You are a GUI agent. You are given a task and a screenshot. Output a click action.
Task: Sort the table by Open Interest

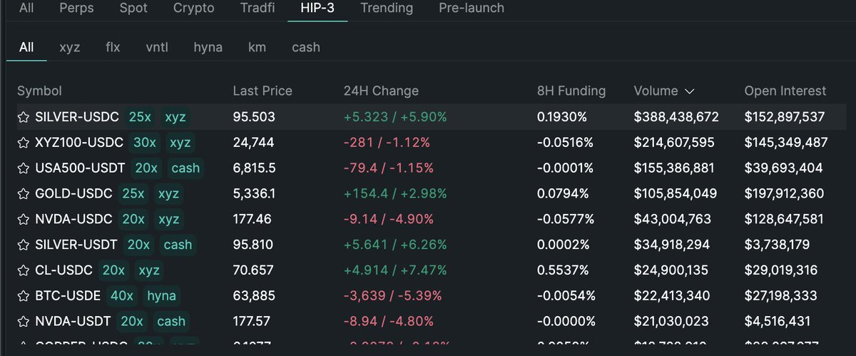pyautogui.click(x=785, y=91)
